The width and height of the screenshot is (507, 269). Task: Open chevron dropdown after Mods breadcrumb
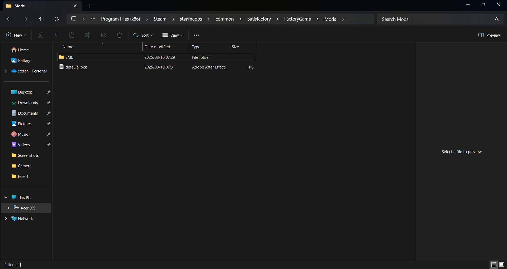tap(343, 19)
